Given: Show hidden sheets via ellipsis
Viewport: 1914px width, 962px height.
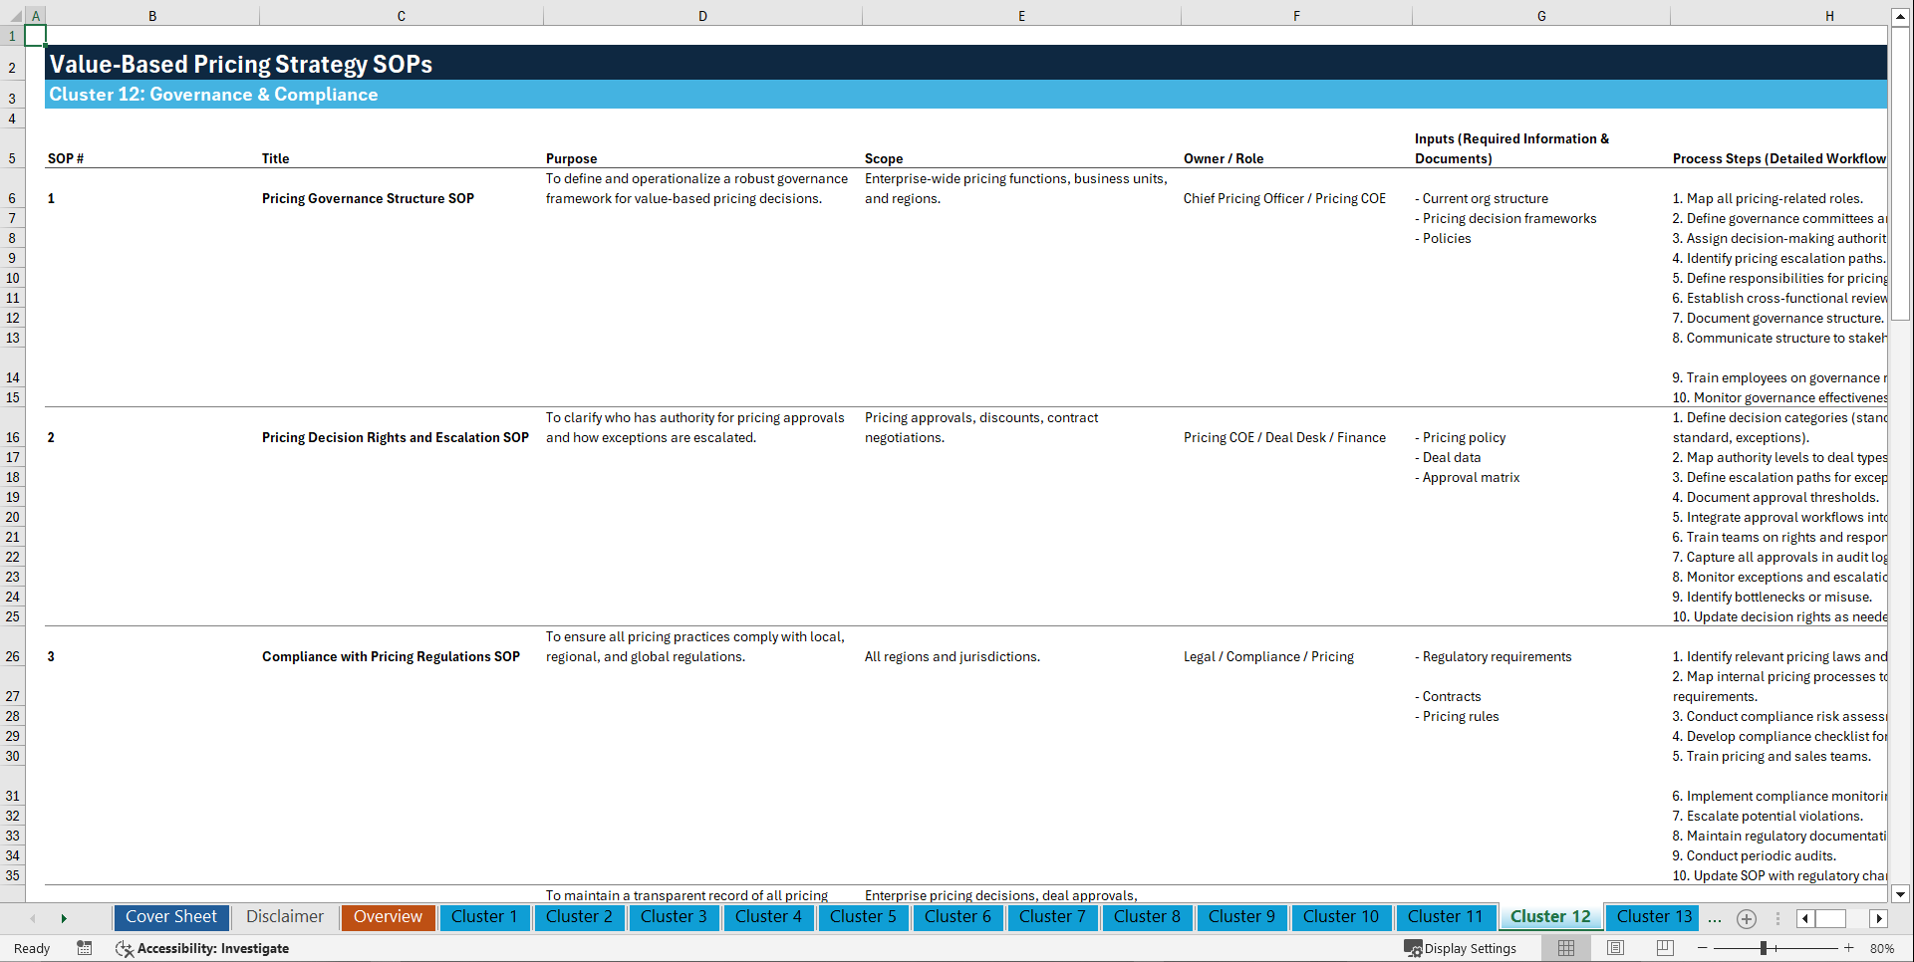Looking at the screenshot, I should point(1715,918).
